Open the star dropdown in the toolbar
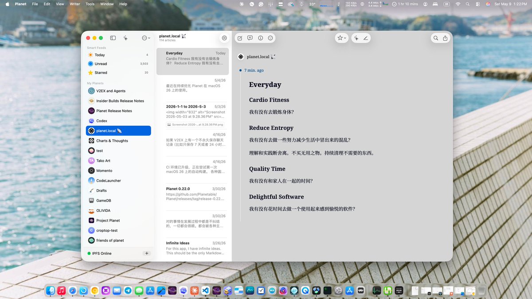Image resolution: width=532 pixels, height=299 pixels. tap(342, 38)
